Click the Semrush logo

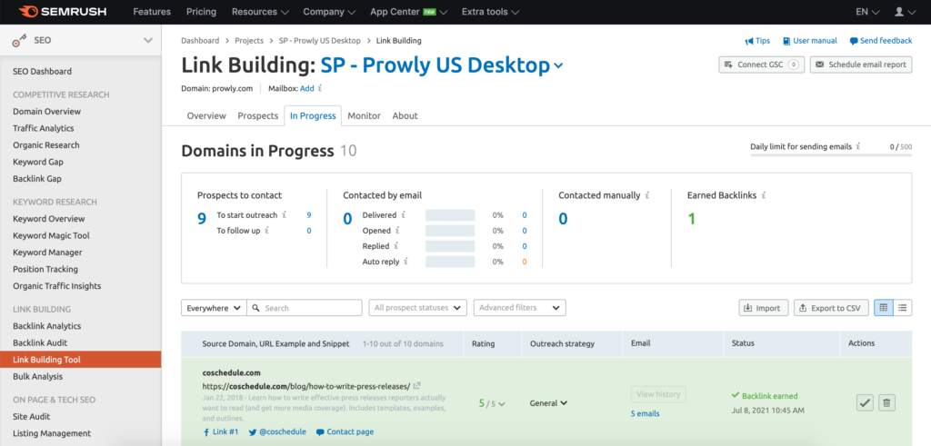pos(61,12)
